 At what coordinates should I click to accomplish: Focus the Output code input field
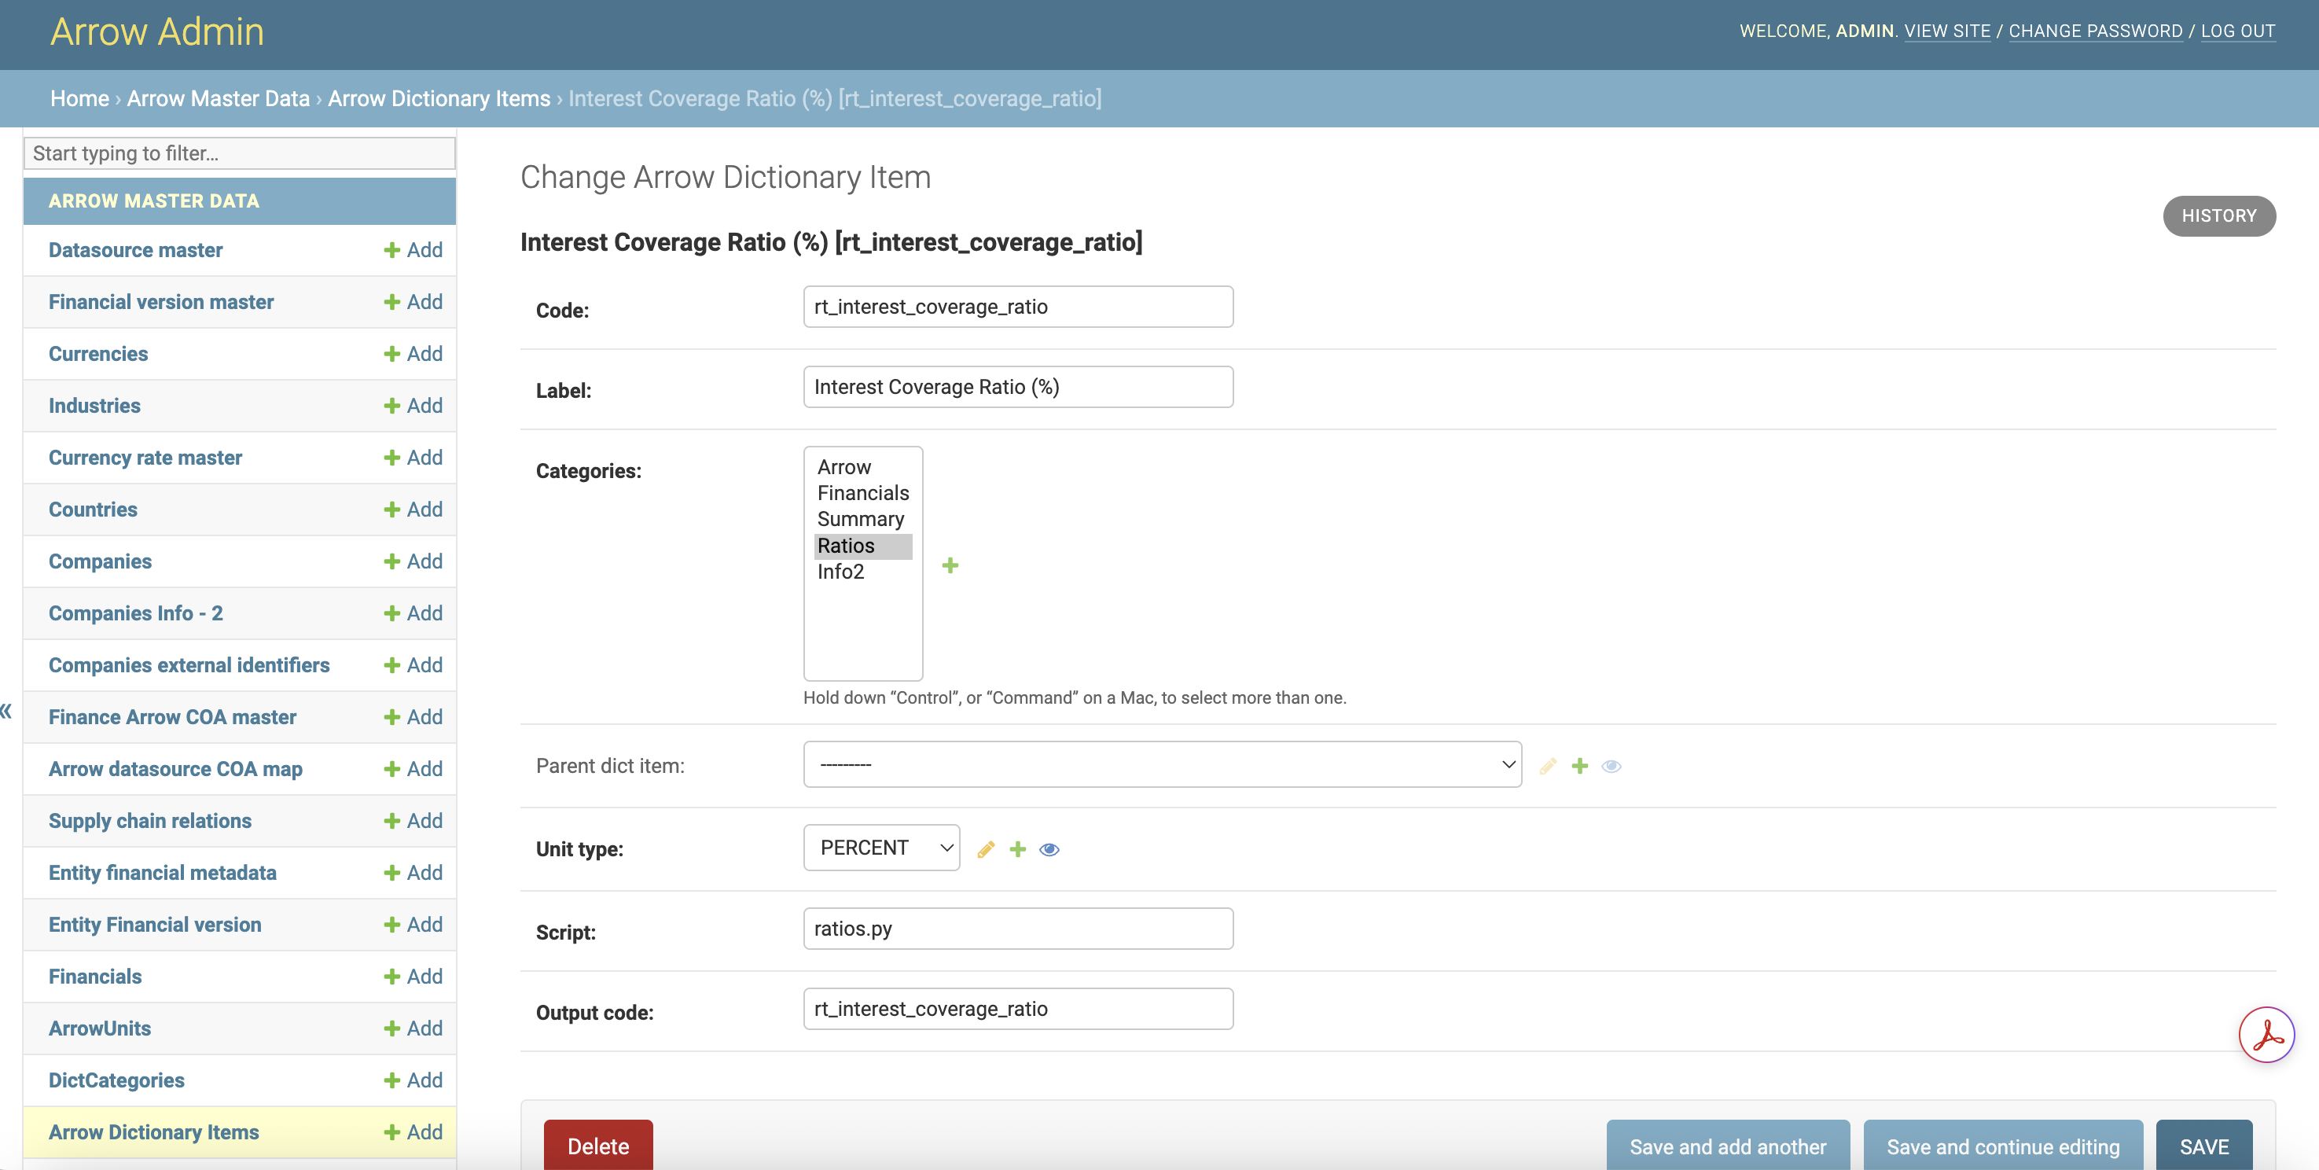tap(1018, 1009)
